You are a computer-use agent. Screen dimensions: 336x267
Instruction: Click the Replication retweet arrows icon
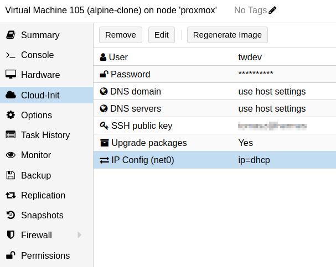click(x=11, y=195)
